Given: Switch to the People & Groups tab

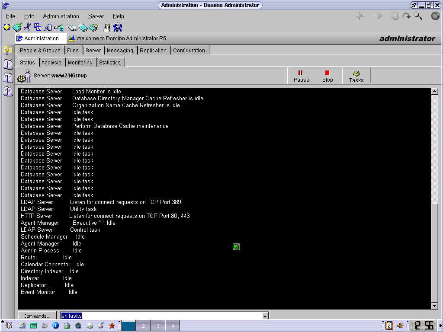Looking at the screenshot, I should tap(40, 51).
